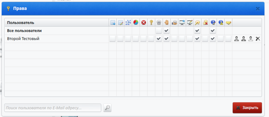Click the hand-holding-webcam icon header
This screenshot has width=269, height=117.
pos(174,22)
